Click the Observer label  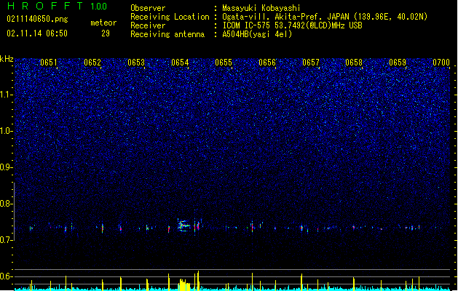pos(148,8)
